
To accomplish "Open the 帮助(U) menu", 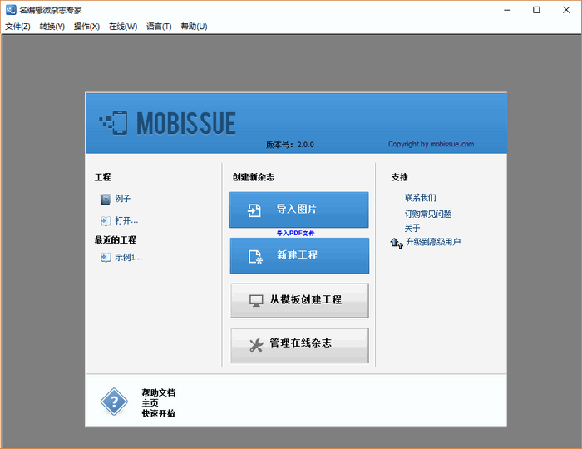I will pyautogui.click(x=194, y=27).
